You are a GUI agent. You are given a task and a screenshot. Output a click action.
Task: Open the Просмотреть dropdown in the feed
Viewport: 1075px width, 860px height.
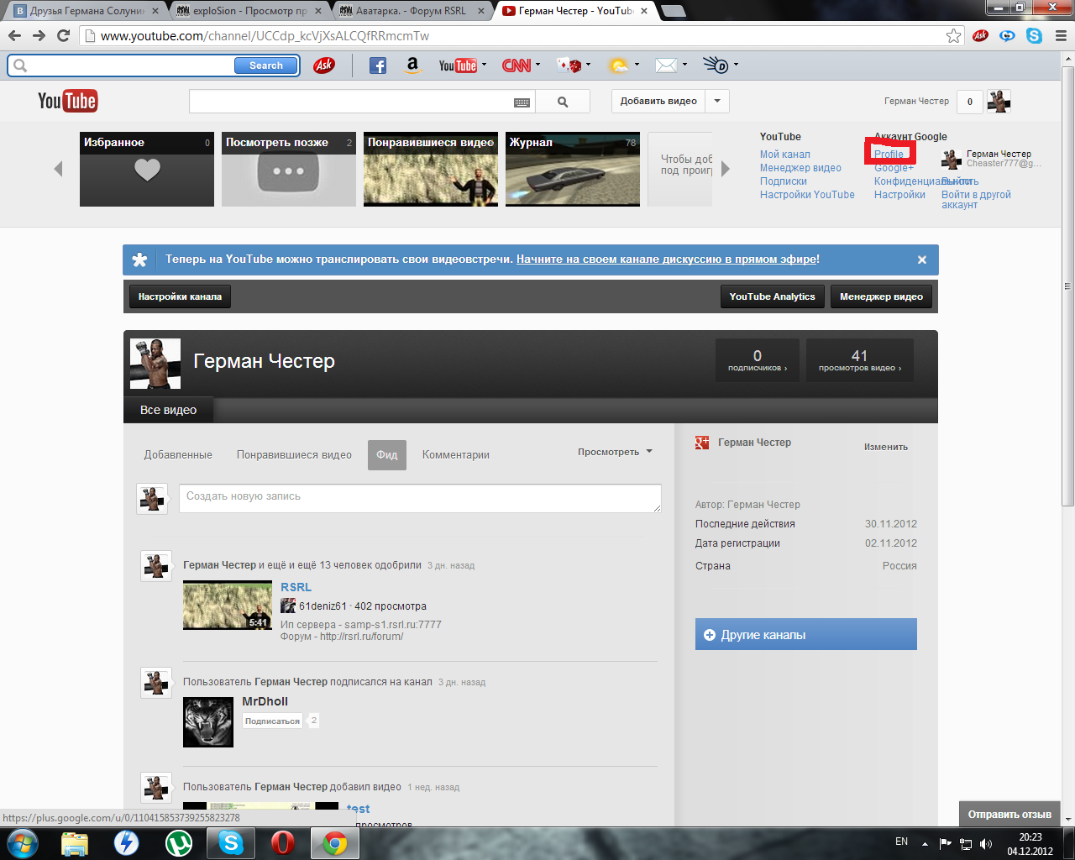615,452
